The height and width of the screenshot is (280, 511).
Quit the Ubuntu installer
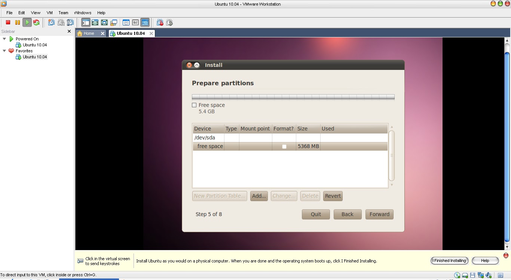pyautogui.click(x=316, y=214)
